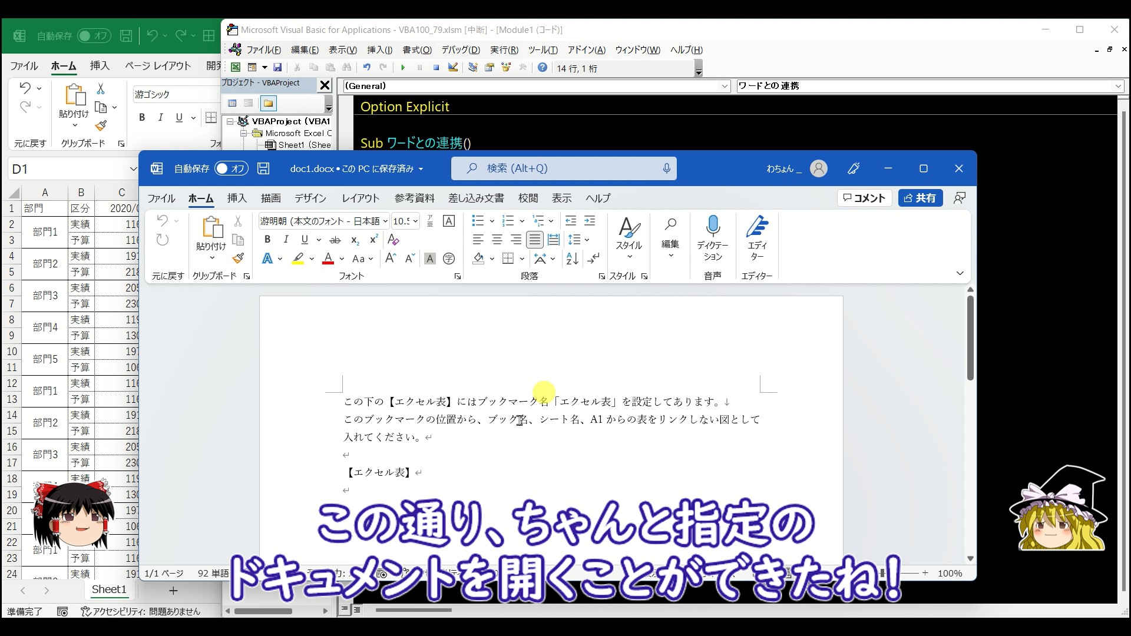1131x636 pixels.
Task: Click the コメント button in Word
Action: [864, 198]
